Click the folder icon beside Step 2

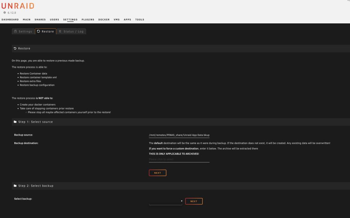pos(15,186)
